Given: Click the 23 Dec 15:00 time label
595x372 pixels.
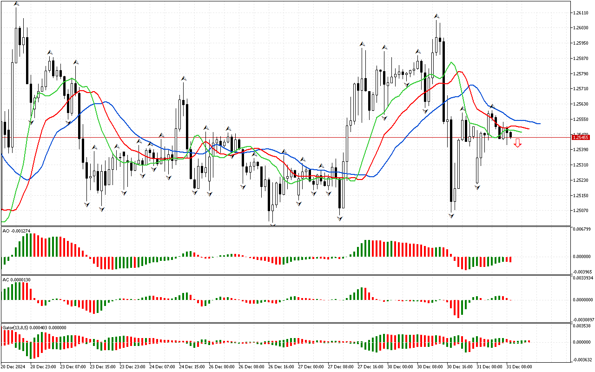Looking at the screenshot, I should [x=103, y=367].
